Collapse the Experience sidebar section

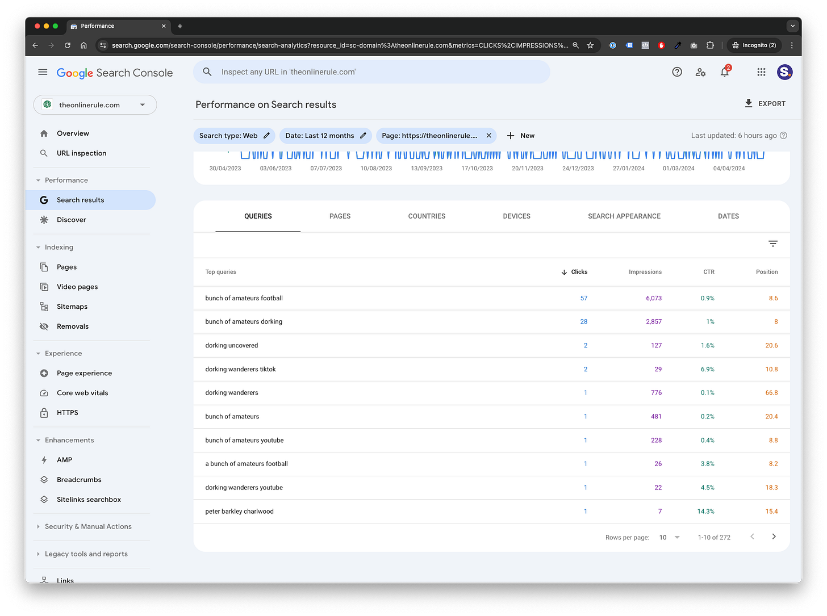click(x=39, y=353)
